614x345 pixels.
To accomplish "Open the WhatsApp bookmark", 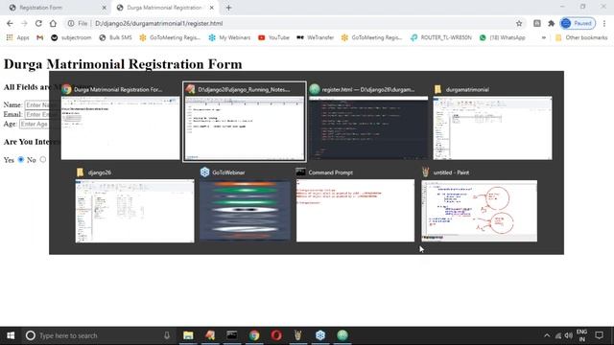I will 502,37.
